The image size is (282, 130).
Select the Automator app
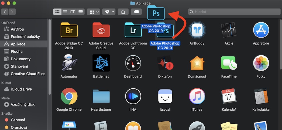(69, 63)
